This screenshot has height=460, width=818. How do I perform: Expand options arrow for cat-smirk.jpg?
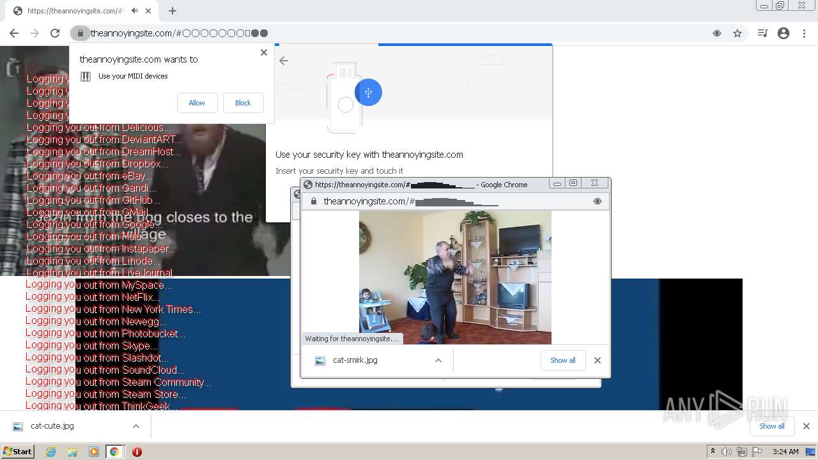click(x=438, y=360)
